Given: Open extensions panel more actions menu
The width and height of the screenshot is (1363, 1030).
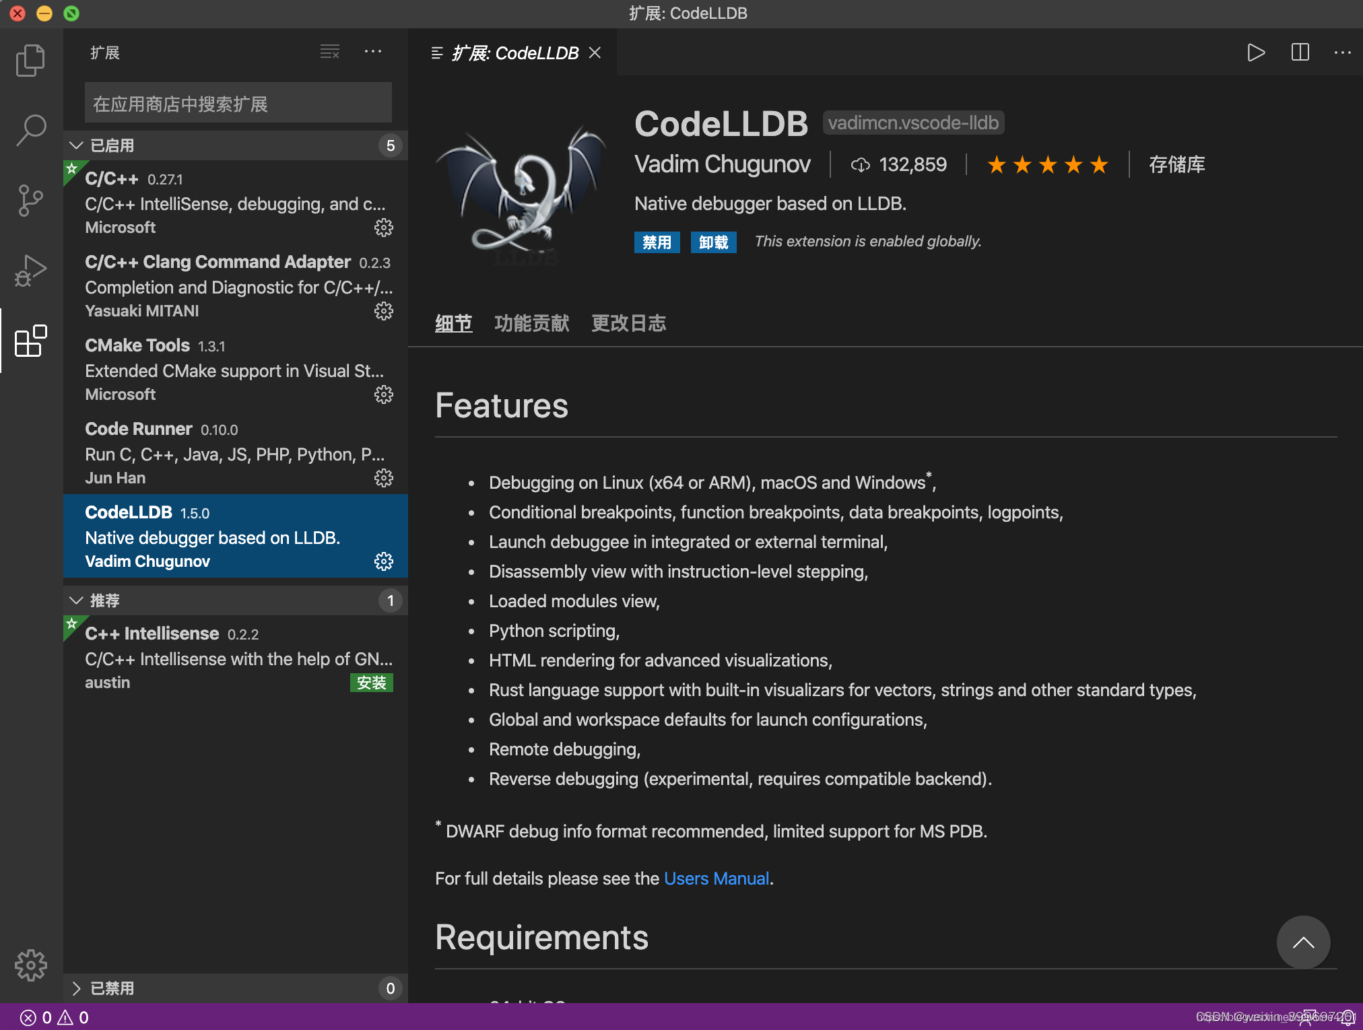Looking at the screenshot, I should point(373,52).
